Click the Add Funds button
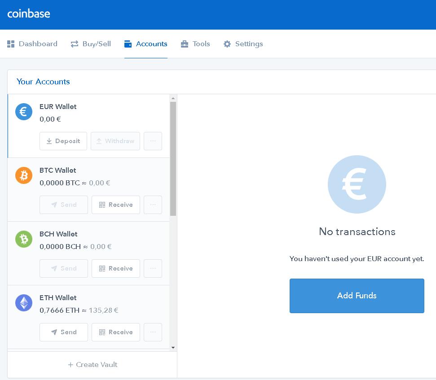The image size is (436, 380). (x=357, y=296)
